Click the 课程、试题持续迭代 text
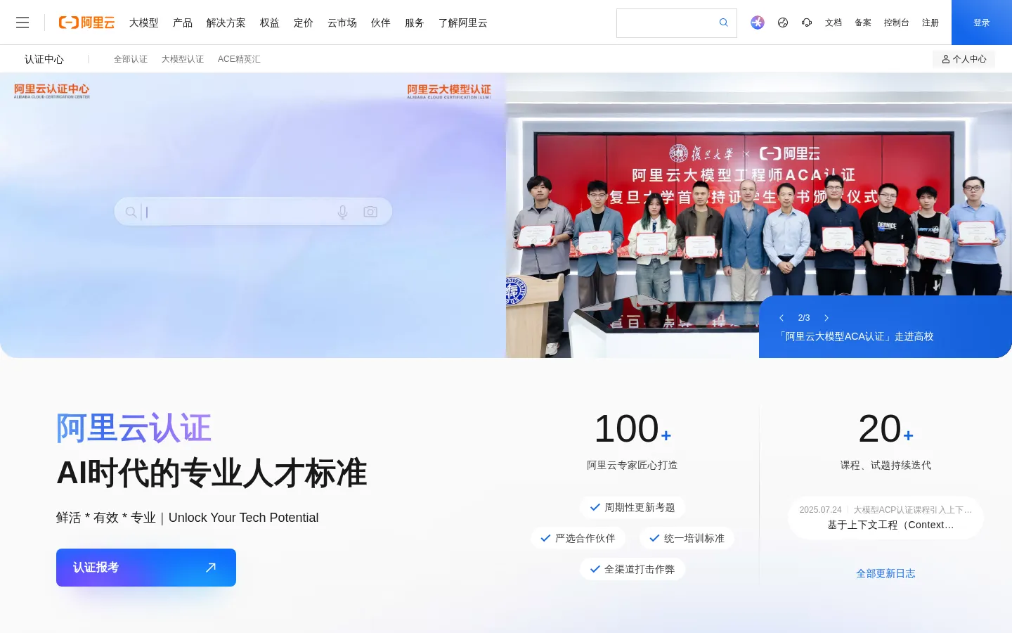This screenshot has height=633, width=1012. [x=885, y=466]
